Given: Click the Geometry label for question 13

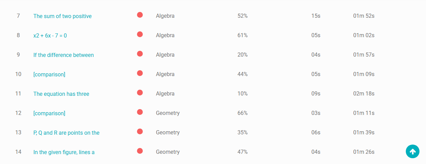Looking at the screenshot, I should [168, 133].
